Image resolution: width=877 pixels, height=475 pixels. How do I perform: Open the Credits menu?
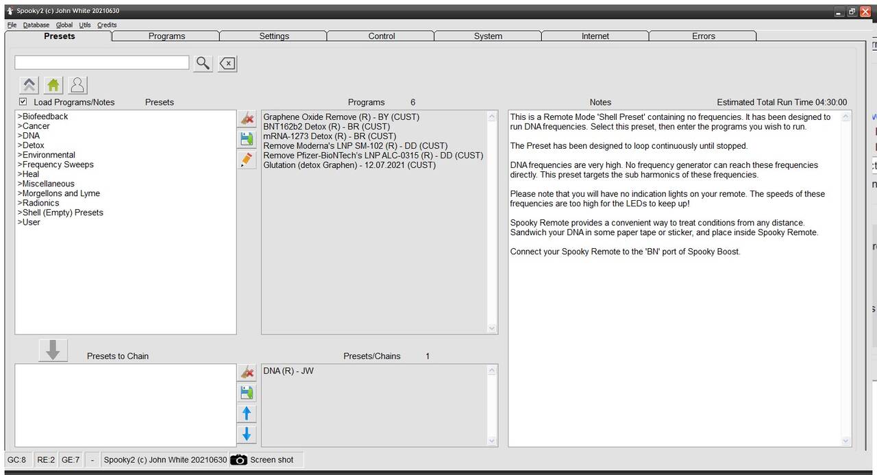point(107,25)
